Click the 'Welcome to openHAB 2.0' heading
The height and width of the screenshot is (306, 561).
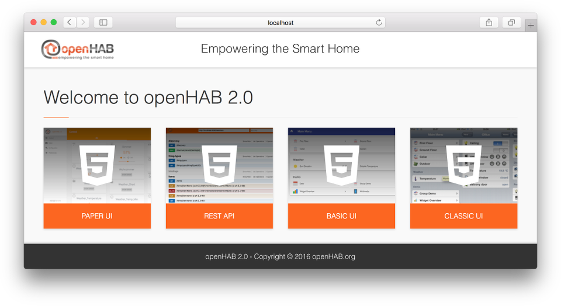coord(148,98)
